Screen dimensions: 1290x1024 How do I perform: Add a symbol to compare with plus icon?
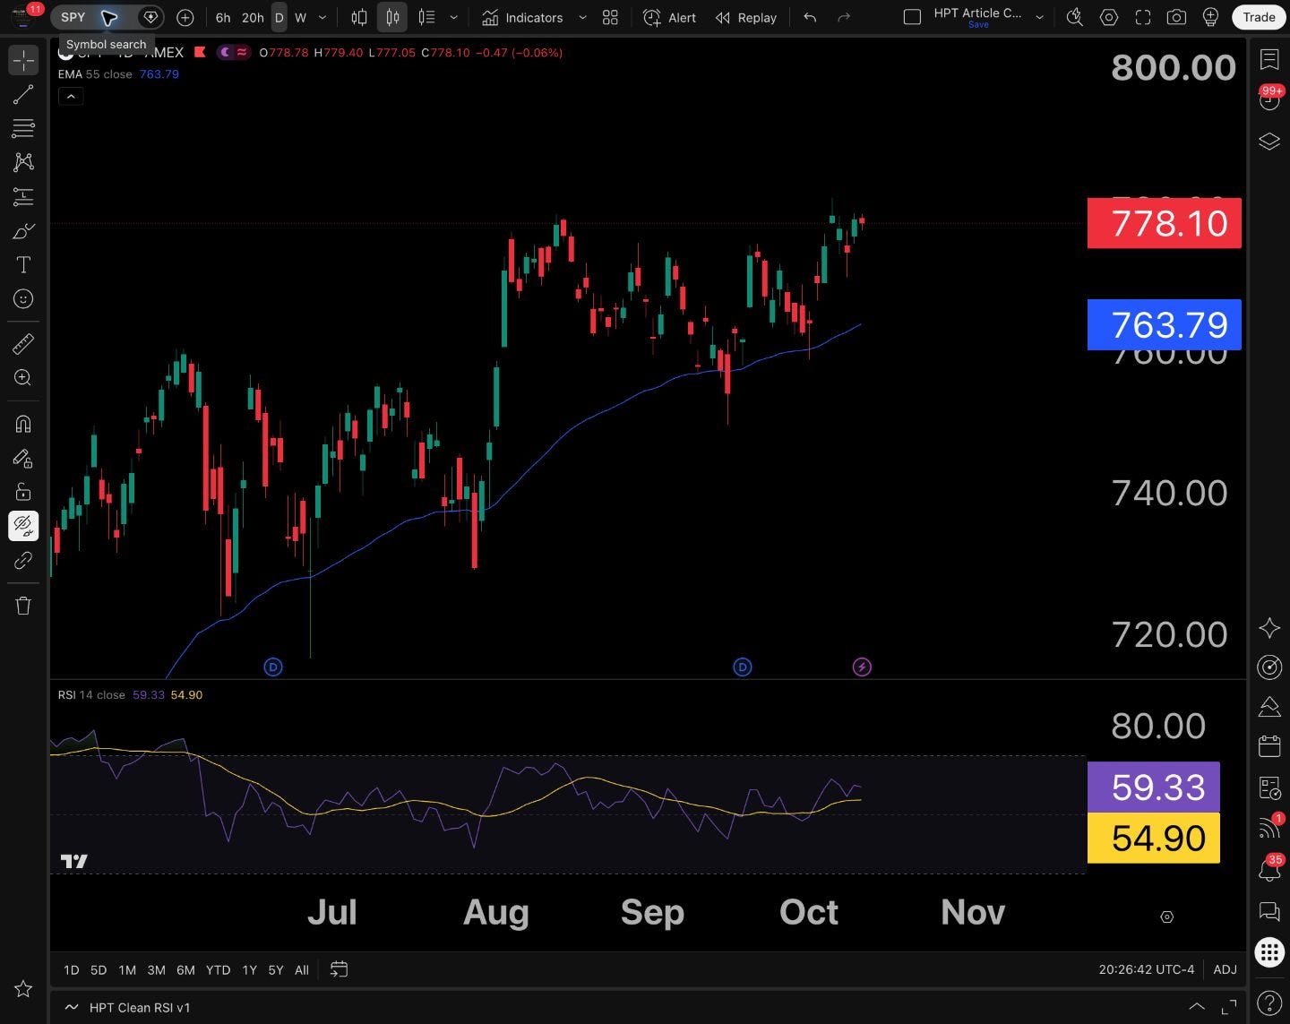(x=185, y=17)
